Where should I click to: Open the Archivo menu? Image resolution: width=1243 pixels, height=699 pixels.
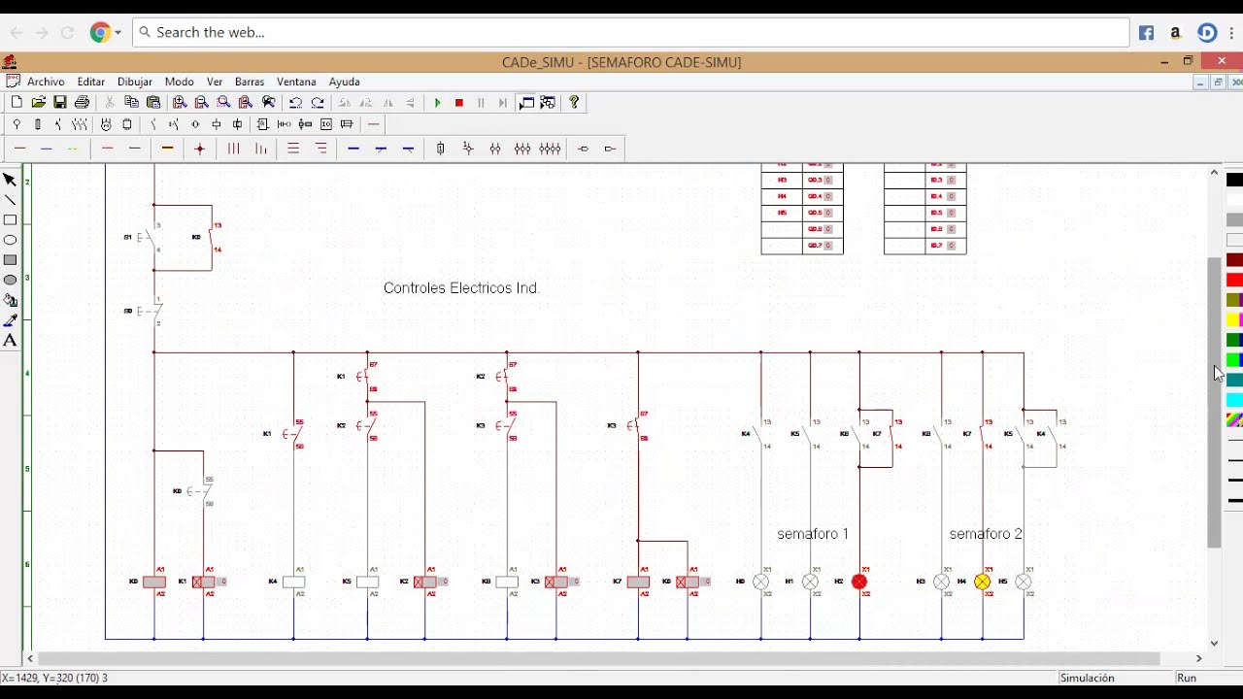point(46,82)
